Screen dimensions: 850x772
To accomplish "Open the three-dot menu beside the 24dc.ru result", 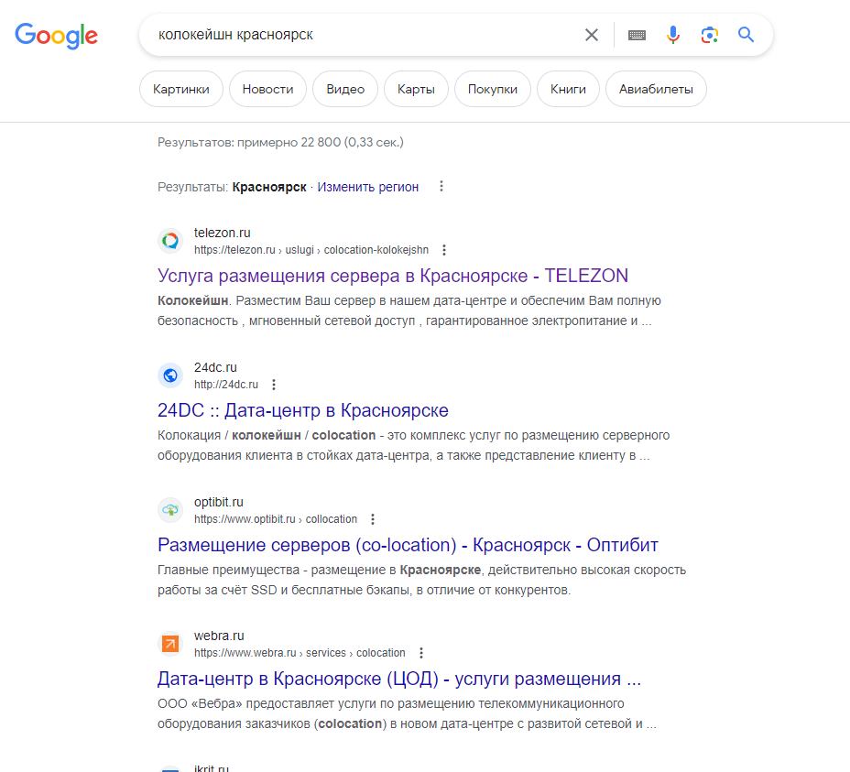I will point(274,384).
